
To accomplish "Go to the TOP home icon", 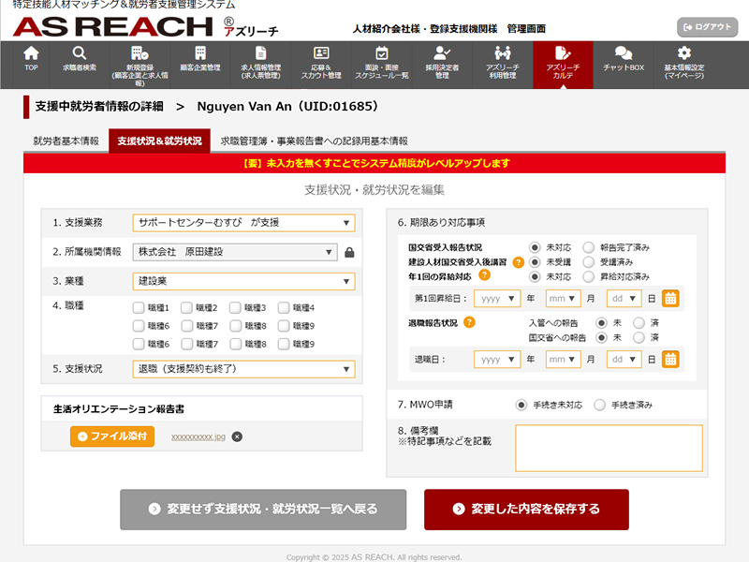I will 31,53.
